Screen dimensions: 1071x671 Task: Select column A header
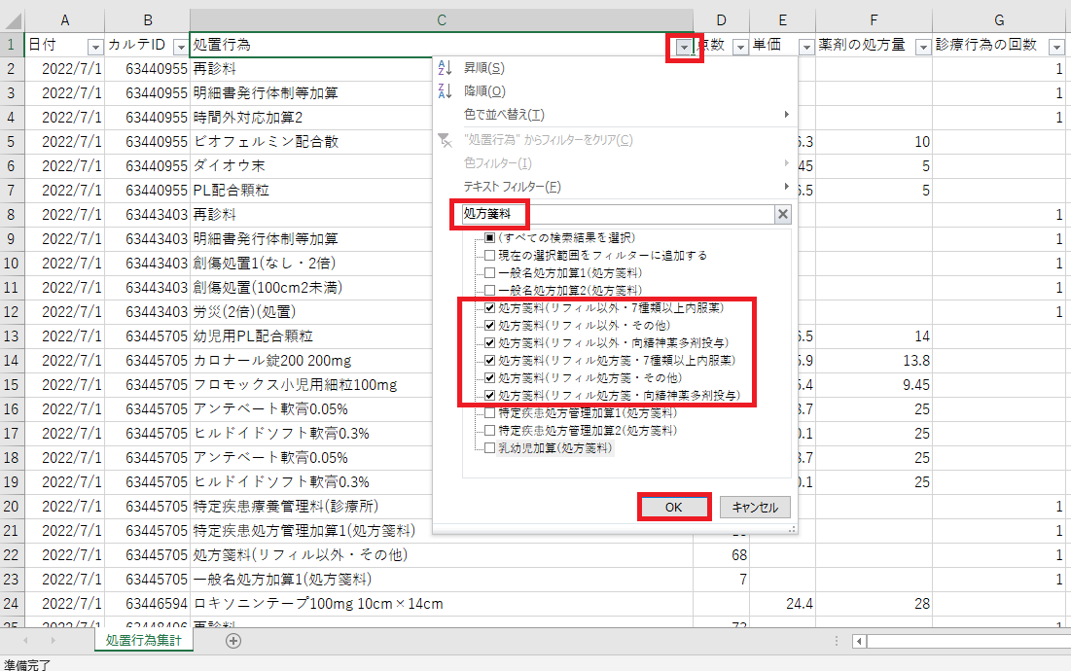(65, 20)
